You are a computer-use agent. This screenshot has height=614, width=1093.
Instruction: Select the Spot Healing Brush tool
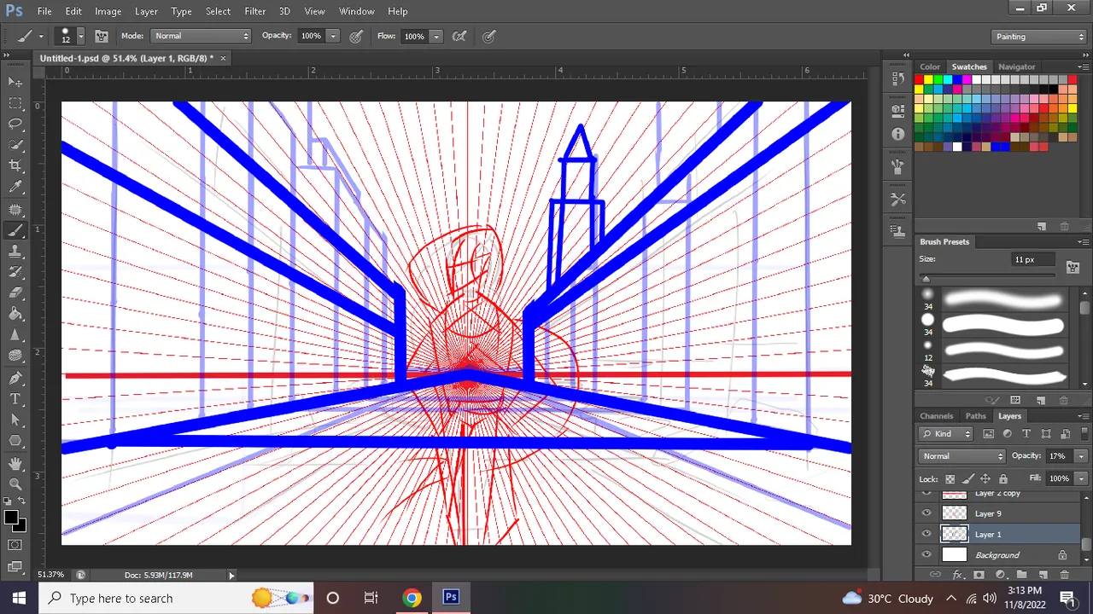pyautogui.click(x=15, y=209)
